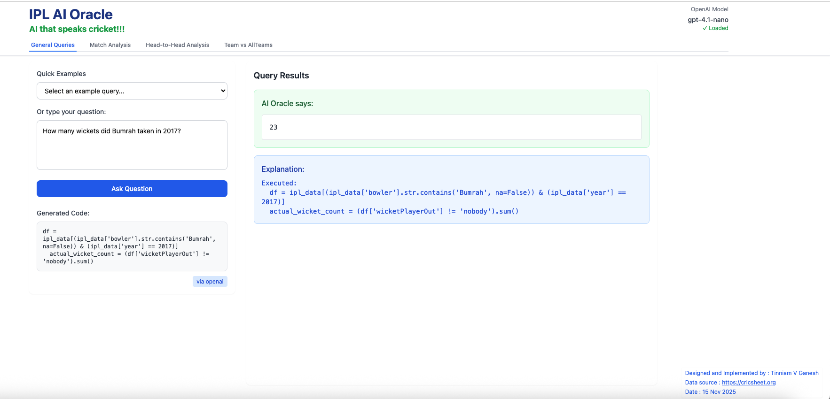Click the answer box showing 23
Screen dimensions: 830x399
coord(451,127)
